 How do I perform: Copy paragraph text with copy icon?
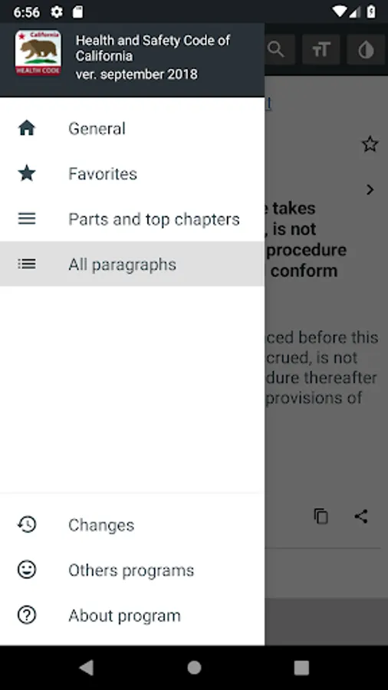pos(321,516)
